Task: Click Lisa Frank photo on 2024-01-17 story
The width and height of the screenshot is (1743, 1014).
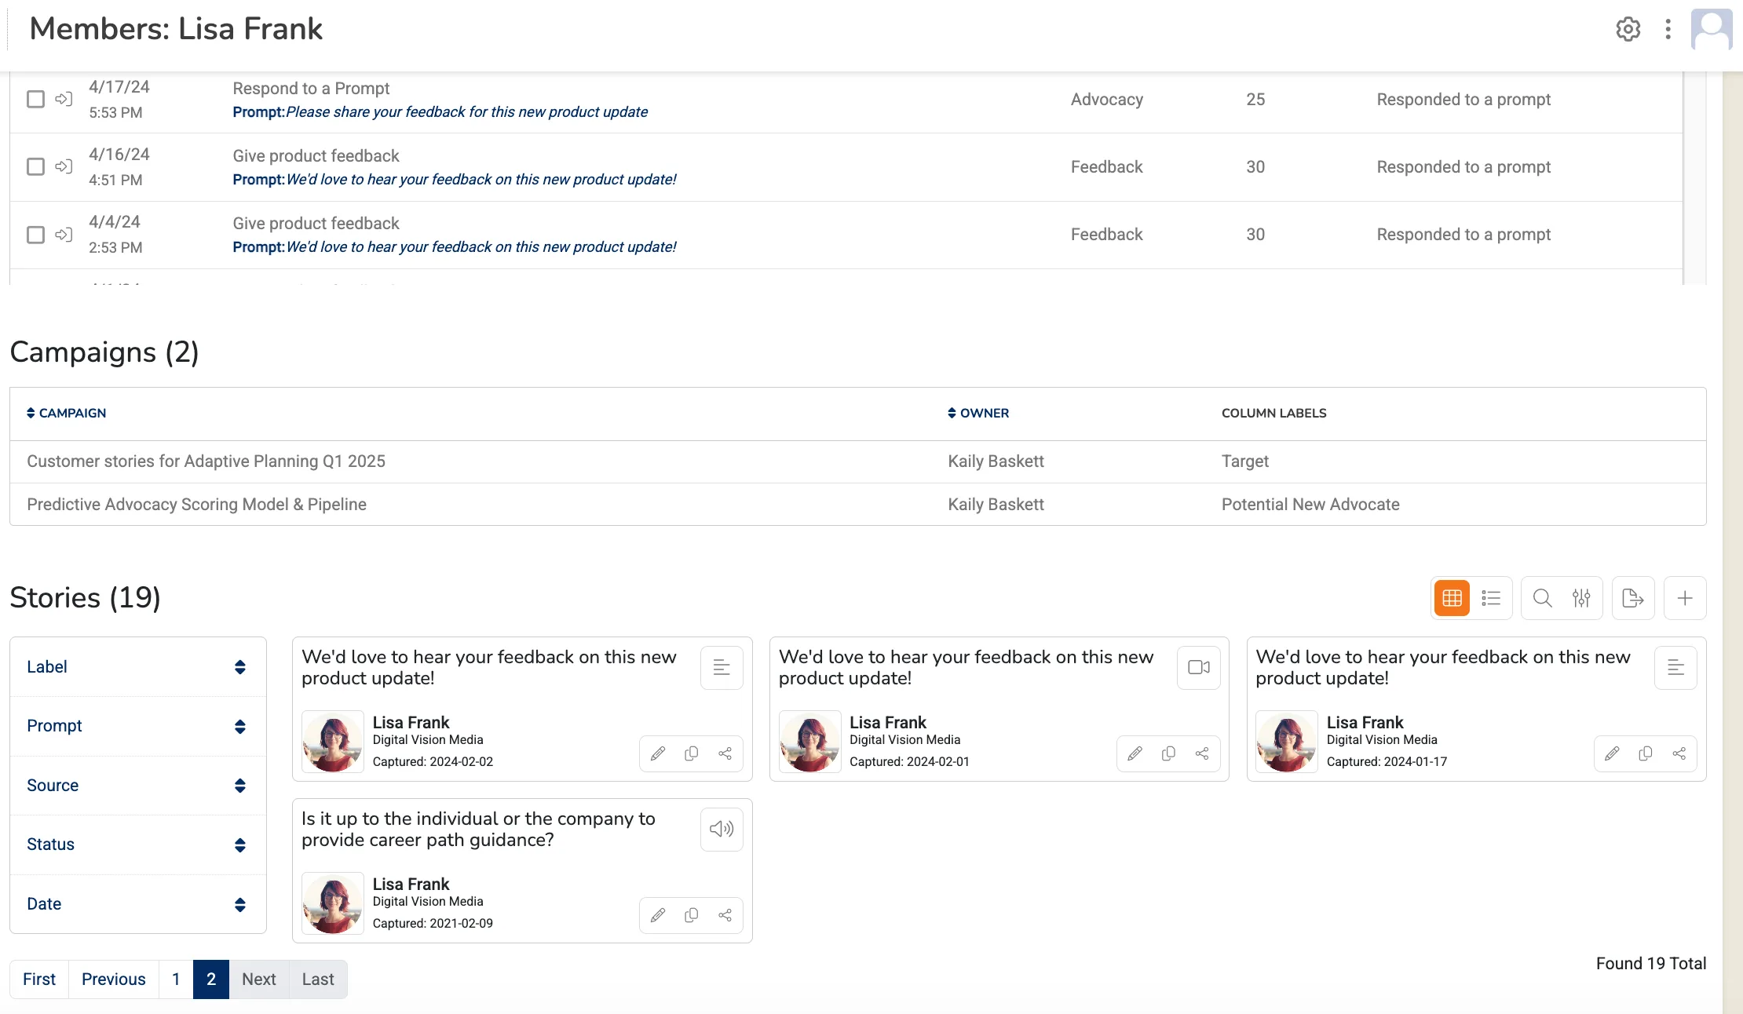Action: pyautogui.click(x=1287, y=742)
